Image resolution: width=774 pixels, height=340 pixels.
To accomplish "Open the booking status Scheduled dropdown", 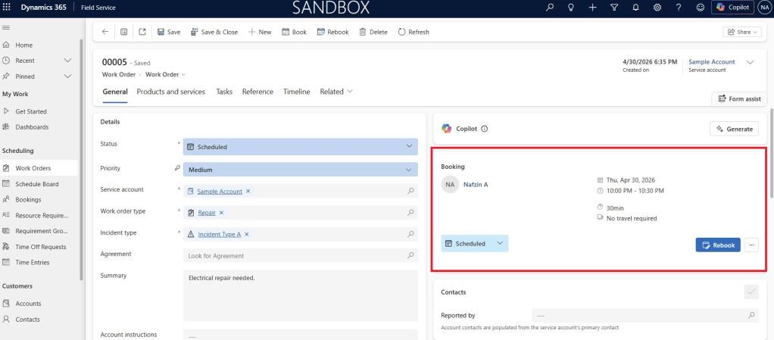I will [474, 244].
